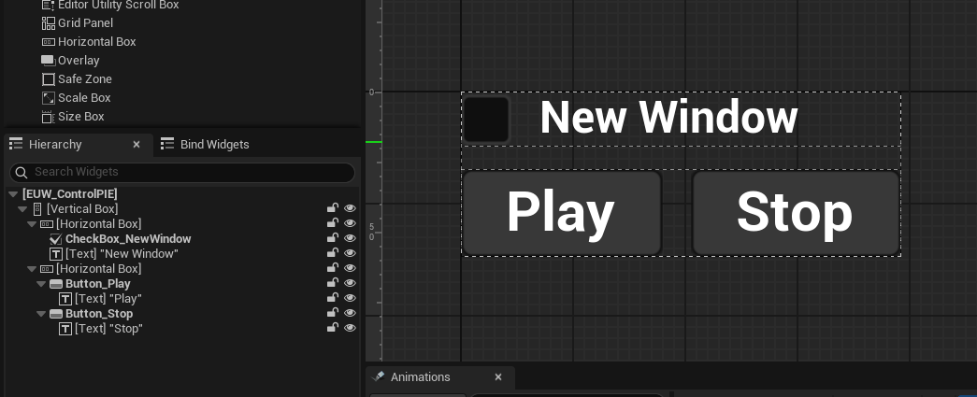Hide the "New Window" text widget
Image resolution: width=977 pixels, height=397 pixels.
[351, 253]
